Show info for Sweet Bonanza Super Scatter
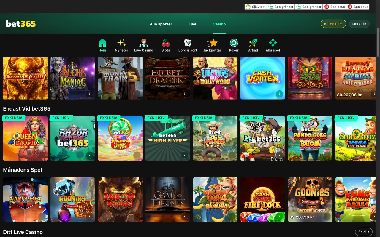Image resolution: width=380 pixels, height=237 pixels. pos(137,155)
